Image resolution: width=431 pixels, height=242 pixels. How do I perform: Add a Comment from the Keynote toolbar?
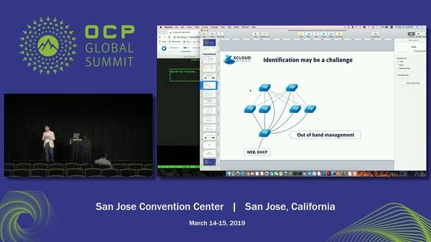click(339, 34)
